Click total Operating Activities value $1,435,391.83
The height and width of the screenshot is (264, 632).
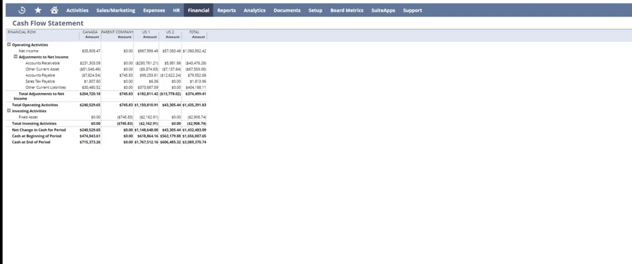point(194,105)
